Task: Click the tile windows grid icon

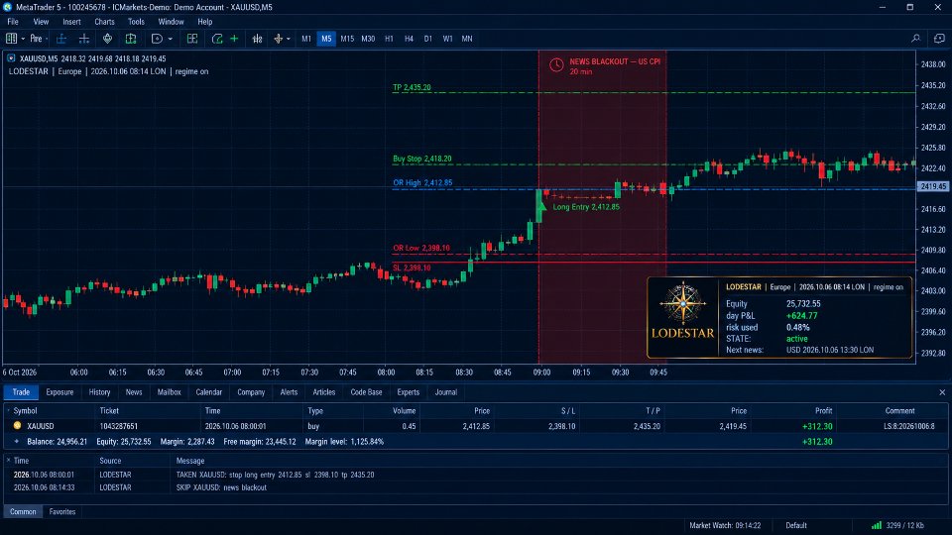Action: [192, 39]
